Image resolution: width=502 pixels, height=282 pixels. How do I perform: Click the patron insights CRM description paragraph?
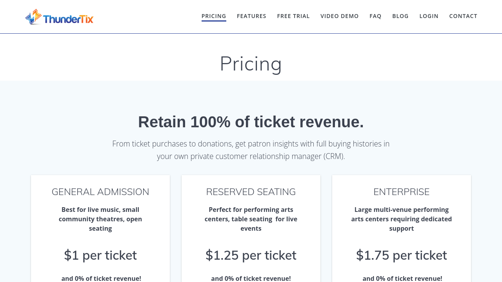[251, 150]
